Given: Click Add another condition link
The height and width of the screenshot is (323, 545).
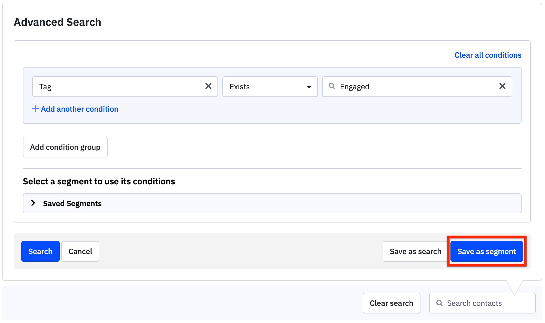Looking at the screenshot, I should [x=80, y=109].
